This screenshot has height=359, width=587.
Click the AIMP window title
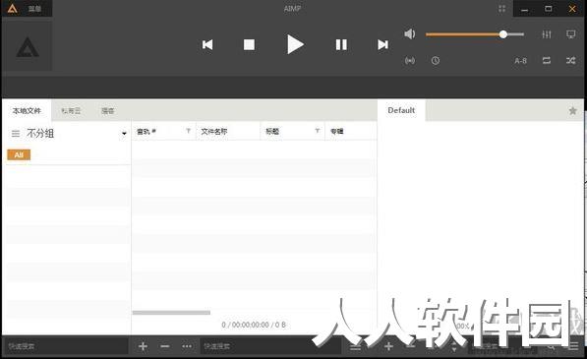[292, 9]
